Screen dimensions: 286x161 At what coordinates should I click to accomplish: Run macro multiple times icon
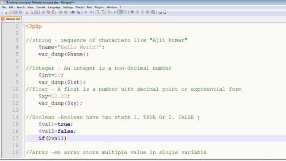pos(148,12)
